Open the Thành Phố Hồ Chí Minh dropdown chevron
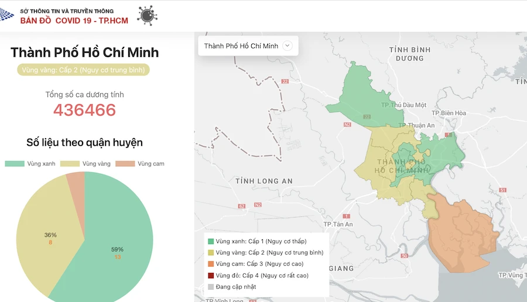Viewport: 527px width, 302px height. pyautogui.click(x=287, y=46)
